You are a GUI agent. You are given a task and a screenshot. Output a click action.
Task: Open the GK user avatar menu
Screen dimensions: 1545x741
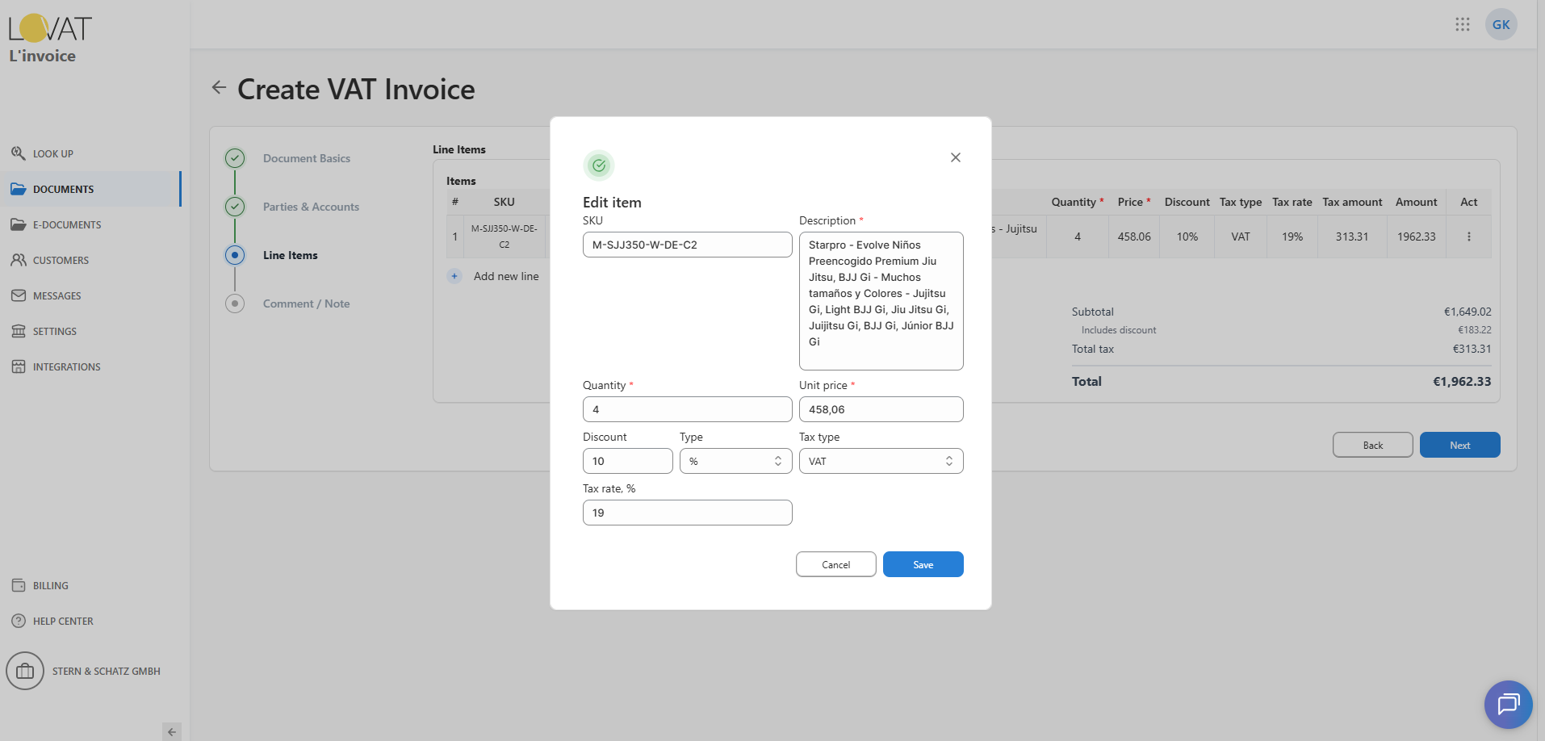pyautogui.click(x=1501, y=24)
